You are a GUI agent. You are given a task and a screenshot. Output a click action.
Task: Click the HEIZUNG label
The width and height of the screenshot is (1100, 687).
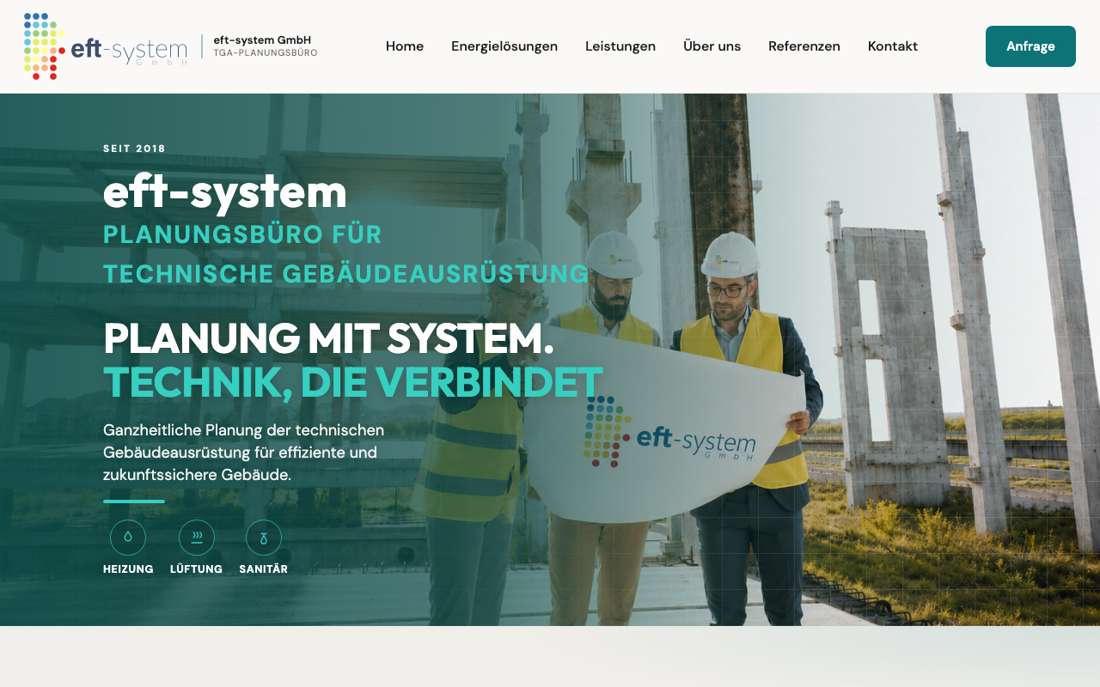pos(128,569)
